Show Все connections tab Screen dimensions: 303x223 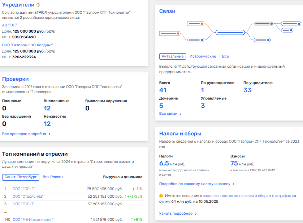(225, 56)
